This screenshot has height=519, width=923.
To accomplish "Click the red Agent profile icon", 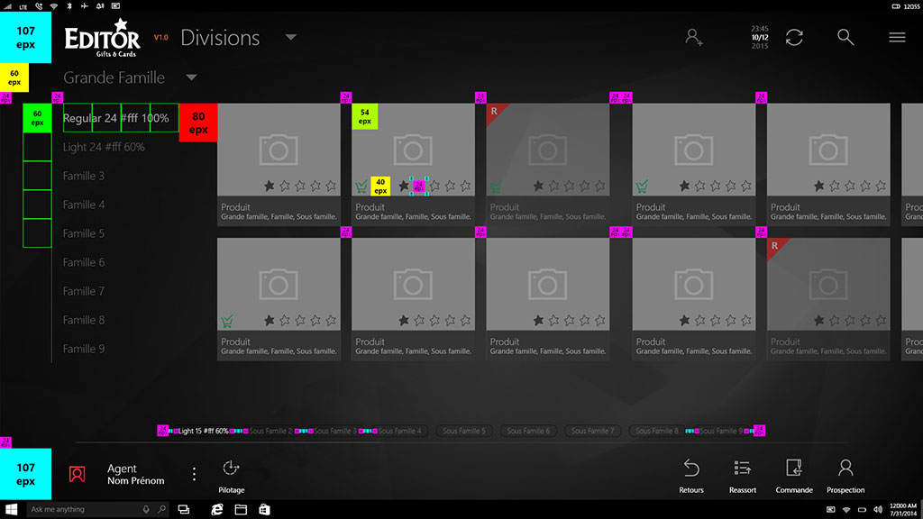I will (78, 474).
